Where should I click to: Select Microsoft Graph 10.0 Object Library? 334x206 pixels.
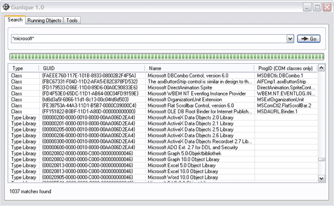click(x=183, y=159)
